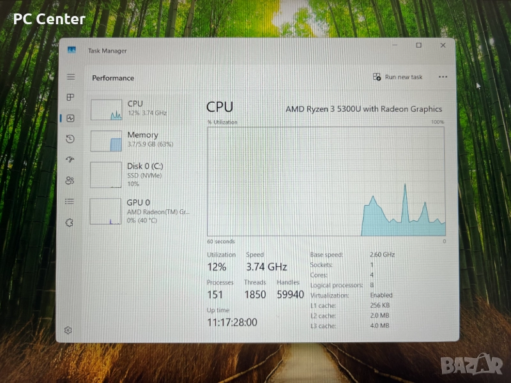Click the Run new task button
This screenshot has width=511, height=383.
397,77
